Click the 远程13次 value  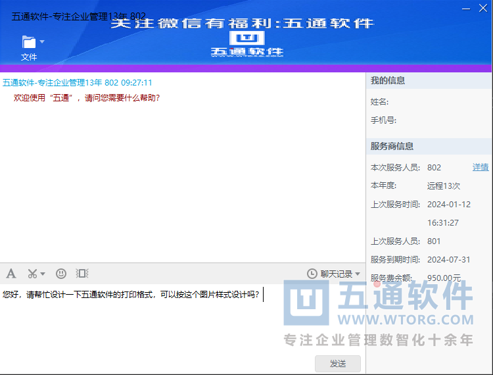[444, 186]
